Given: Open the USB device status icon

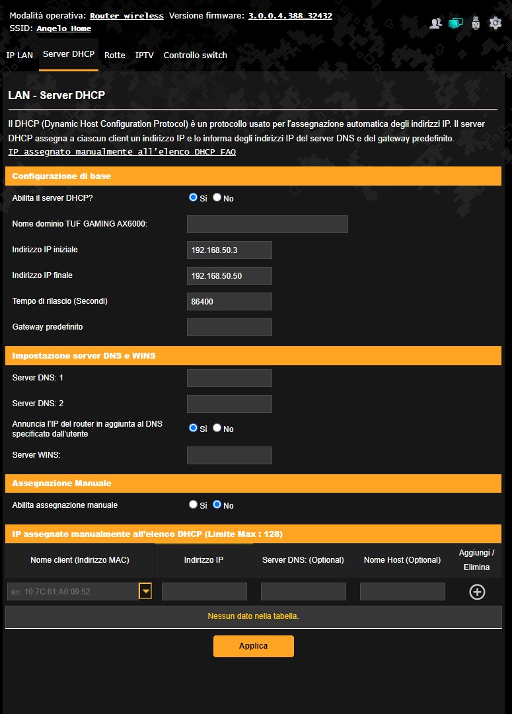Looking at the screenshot, I should coord(476,22).
